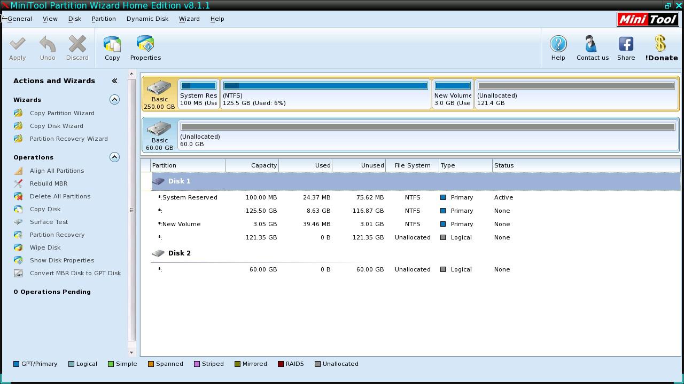Click the Donate dollar icon

660,44
